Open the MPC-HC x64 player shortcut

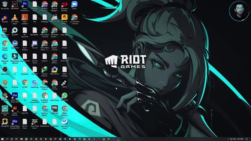pyautogui.click(x=55, y=18)
